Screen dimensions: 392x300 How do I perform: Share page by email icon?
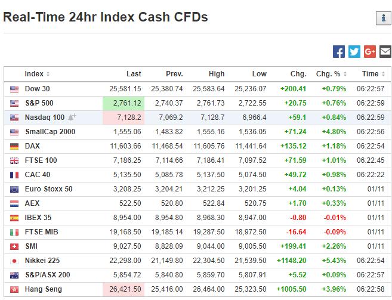click(385, 52)
